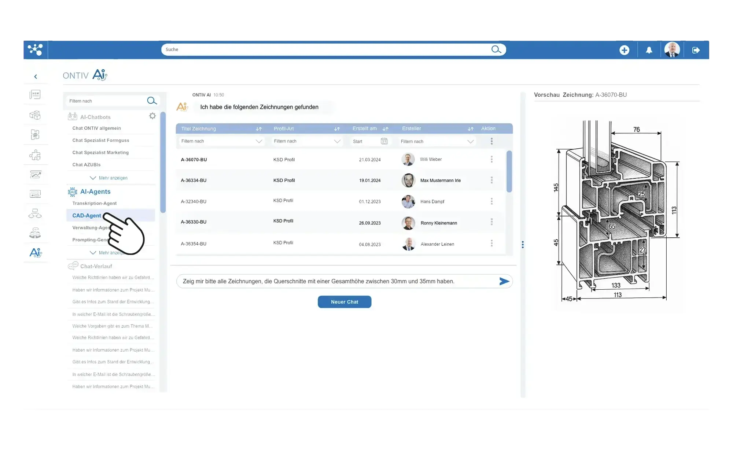Select Transkription-Agent in AI-Agents list
This screenshot has width=733, height=449.
click(95, 203)
